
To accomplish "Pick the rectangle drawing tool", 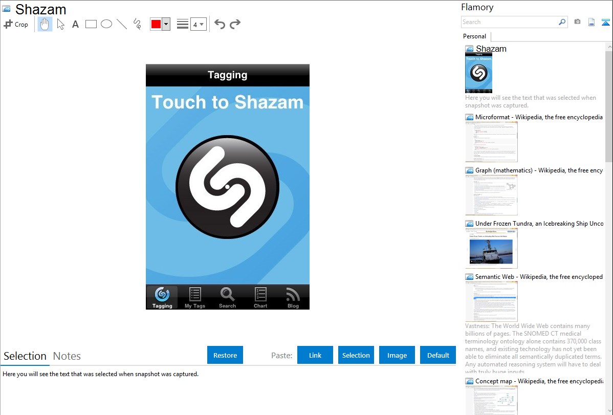I will pyautogui.click(x=91, y=24).
